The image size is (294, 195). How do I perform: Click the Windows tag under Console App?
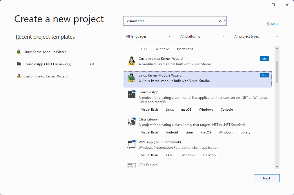coord(206,109)
